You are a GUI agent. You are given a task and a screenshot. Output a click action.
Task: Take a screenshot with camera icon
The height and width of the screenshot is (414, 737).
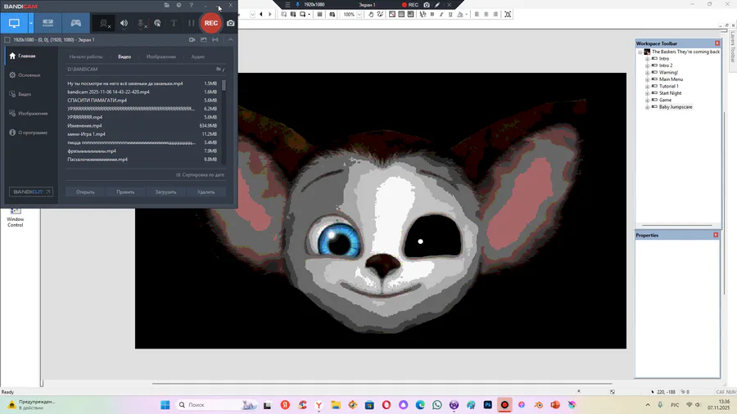tap(230, 23)
